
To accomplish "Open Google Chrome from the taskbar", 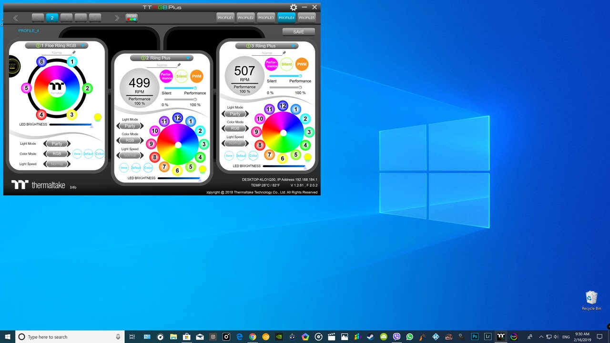I will point(253,337).
